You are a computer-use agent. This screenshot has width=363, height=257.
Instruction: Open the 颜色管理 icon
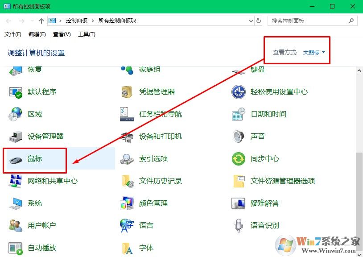127,203
